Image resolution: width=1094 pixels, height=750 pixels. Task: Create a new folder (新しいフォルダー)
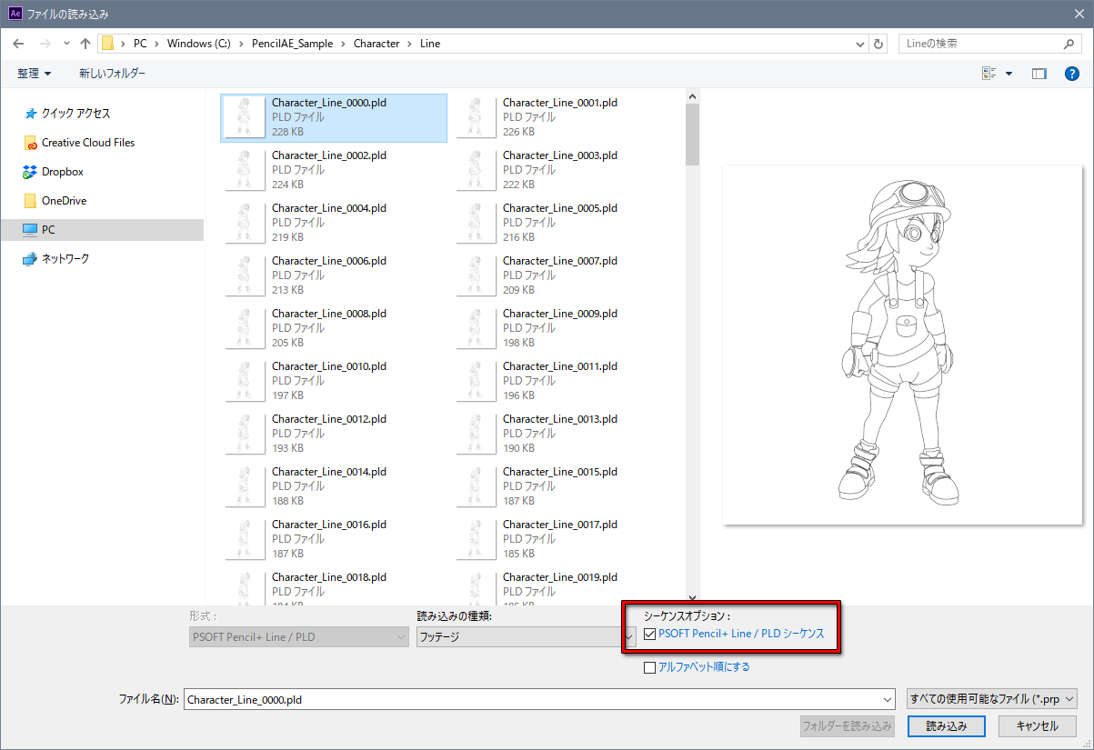pos(112,74)
